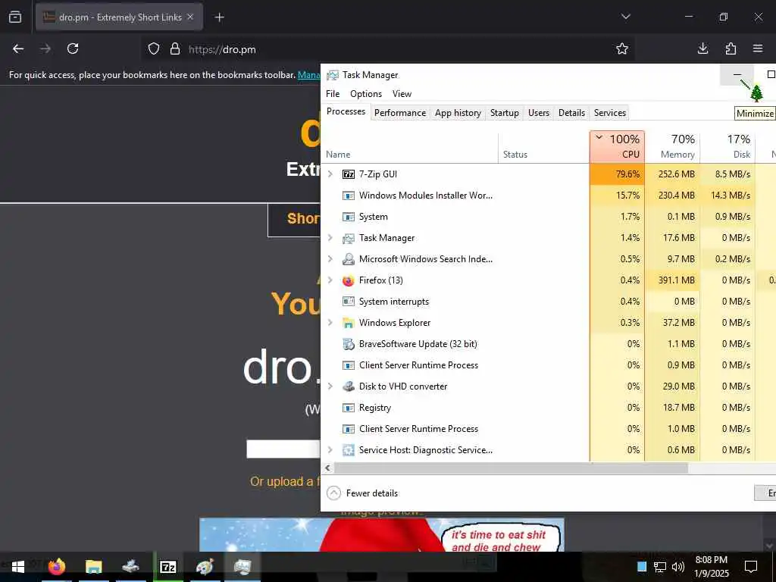Open 7-Zip from the taskbar
This screenshot has width=776, height=582.
[168, 567]
